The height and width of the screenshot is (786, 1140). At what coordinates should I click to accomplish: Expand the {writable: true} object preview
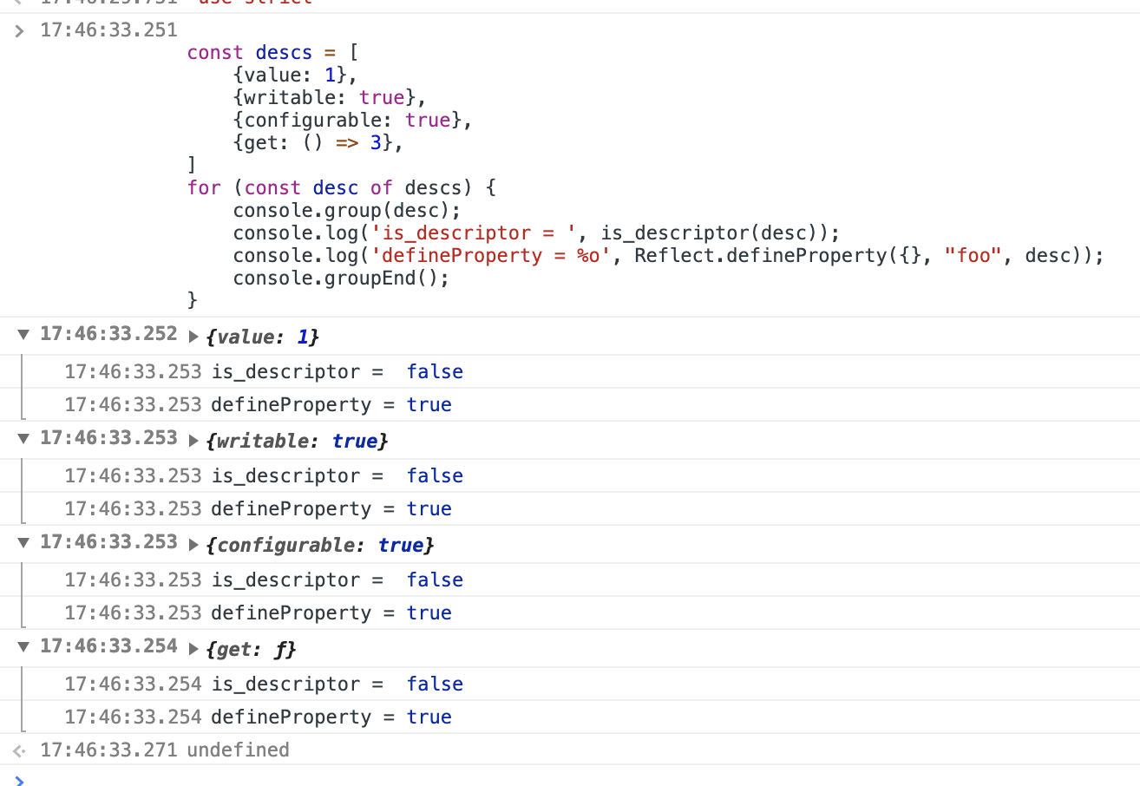193,441
